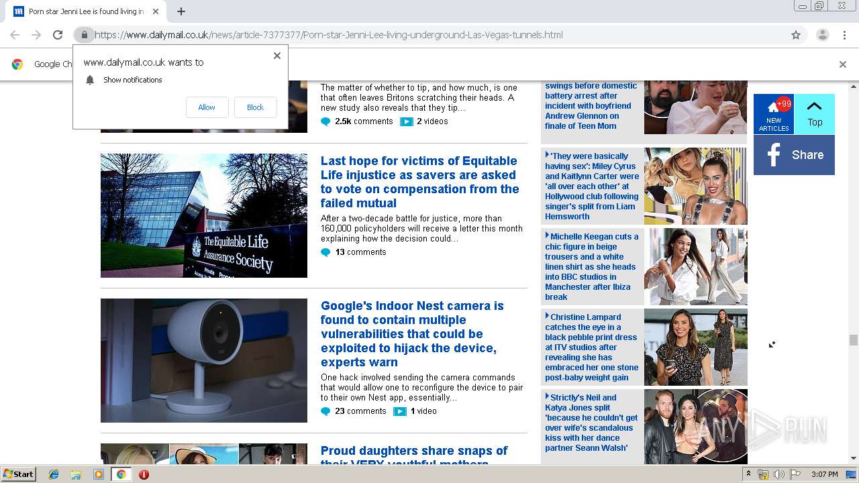Close the Google Chrome info bar
This screenshot has width=859, height=483.
tap(843, 64)
